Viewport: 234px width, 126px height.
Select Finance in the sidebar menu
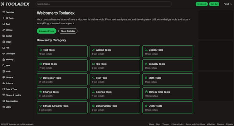(9, 77)
